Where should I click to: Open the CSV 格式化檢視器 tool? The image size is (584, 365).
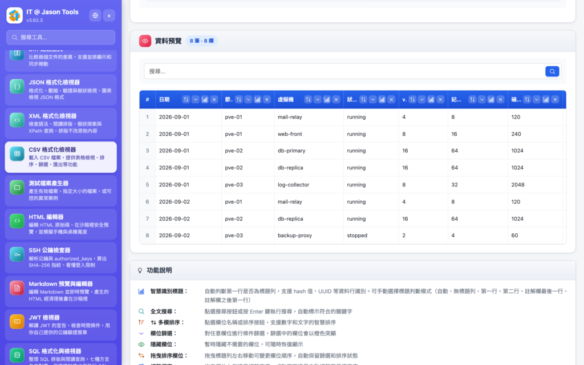coord(60,157)
